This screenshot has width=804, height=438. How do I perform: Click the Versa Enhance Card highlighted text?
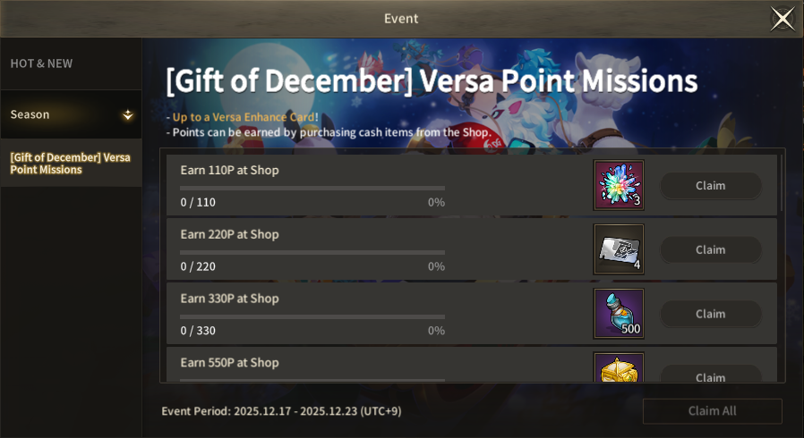[243, 117]
